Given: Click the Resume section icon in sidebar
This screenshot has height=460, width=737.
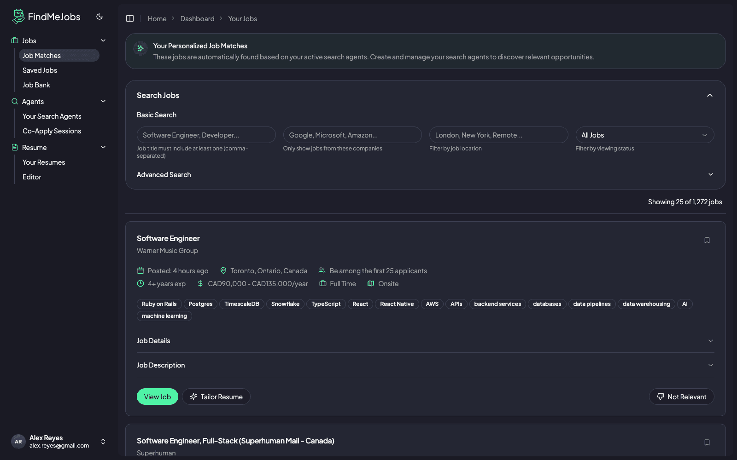Looking at the screenshot, I should tap(14, 147).
